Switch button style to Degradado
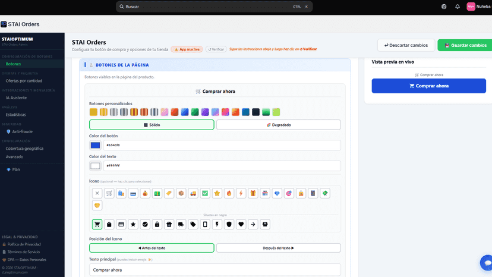 click(278, 125)
